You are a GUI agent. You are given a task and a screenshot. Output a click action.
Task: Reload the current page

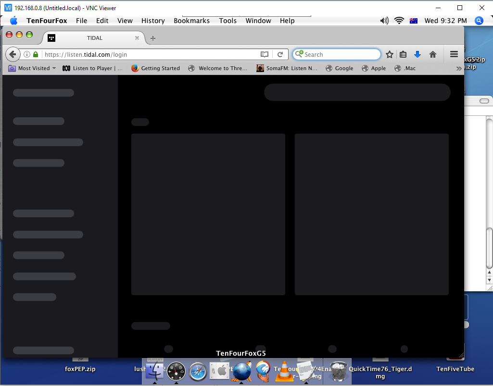coord(280,54)
